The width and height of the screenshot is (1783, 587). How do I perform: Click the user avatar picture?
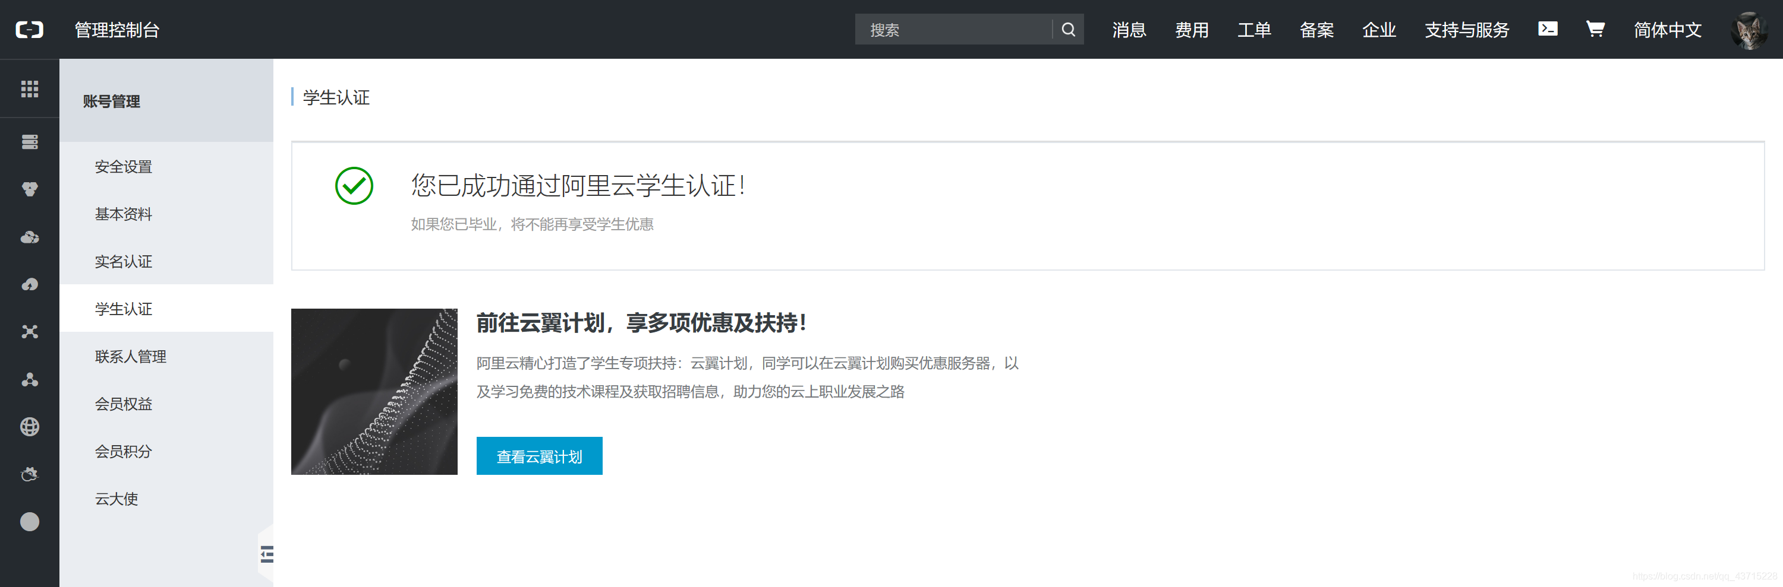tap(1749, 30)
